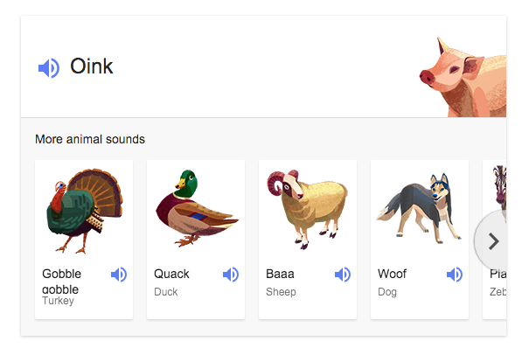Click the Baaa label
The height and width of the screenshot is (348, 529).
point(280,274)
